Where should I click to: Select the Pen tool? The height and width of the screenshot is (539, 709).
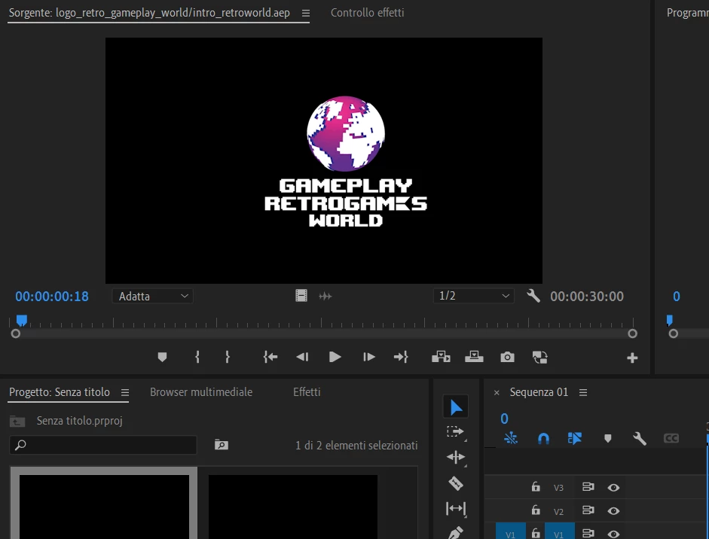[455, 533]
